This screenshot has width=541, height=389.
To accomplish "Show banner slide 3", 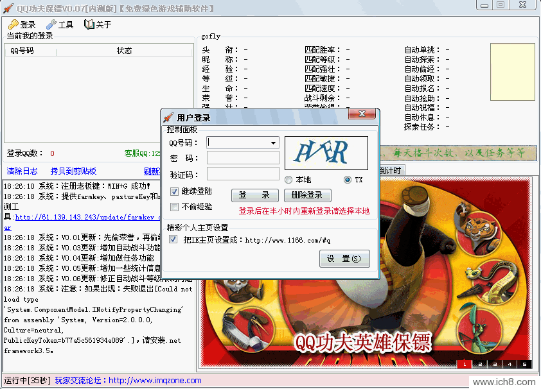I will pyautogui.click(x=495, y=364).
